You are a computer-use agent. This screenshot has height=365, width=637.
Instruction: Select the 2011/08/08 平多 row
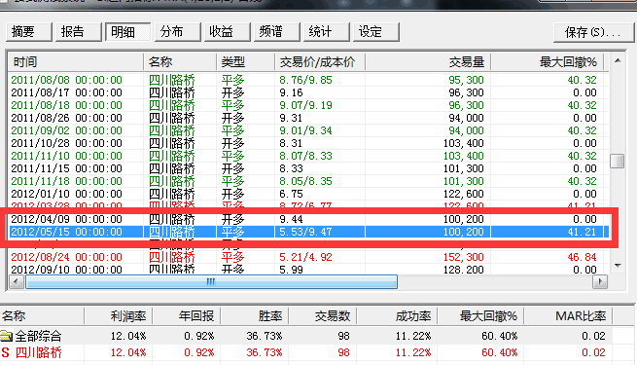coord(308,80)
